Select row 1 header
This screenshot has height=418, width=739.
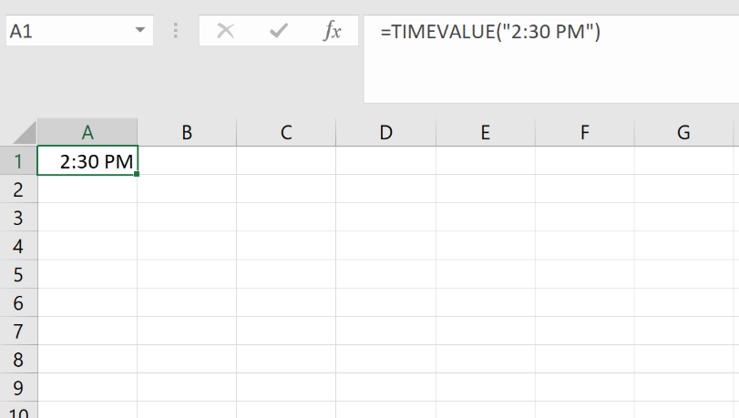pyautogui.click(x=17, y=161)
